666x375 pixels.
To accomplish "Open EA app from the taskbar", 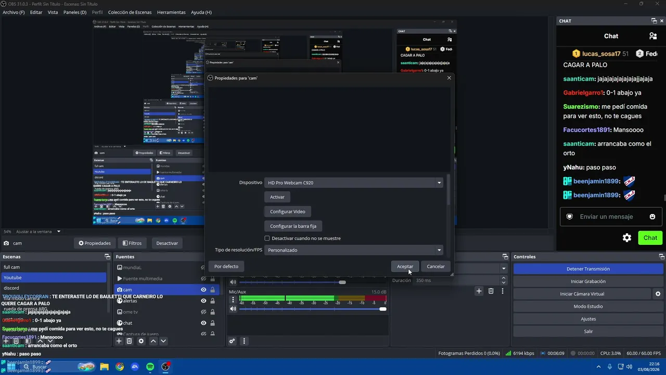I will click(135, 367).
